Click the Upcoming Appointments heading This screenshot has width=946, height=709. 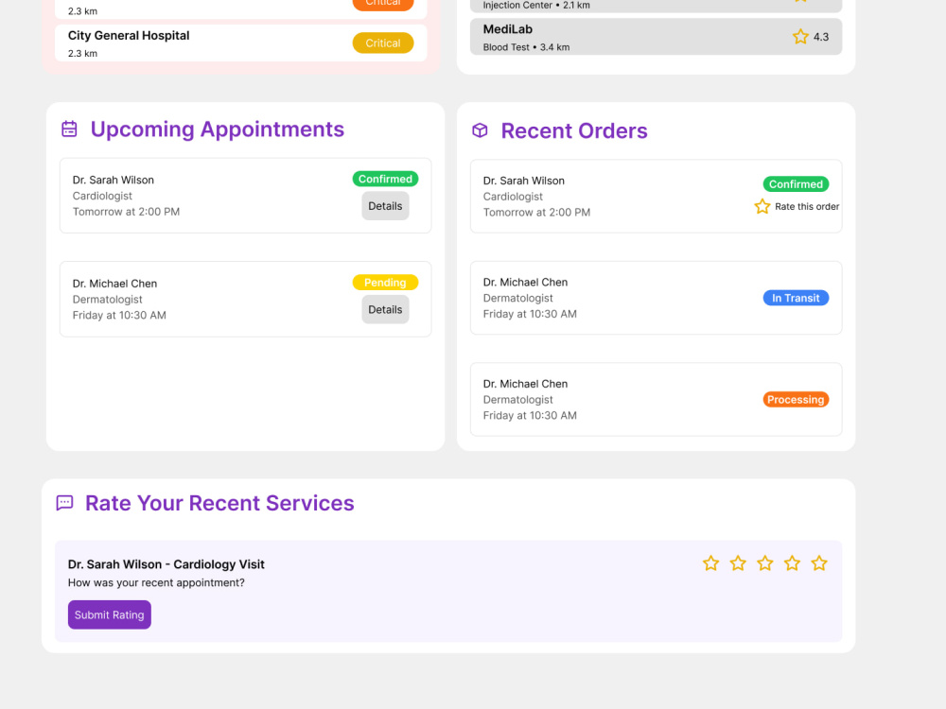[x=218, y=129]
